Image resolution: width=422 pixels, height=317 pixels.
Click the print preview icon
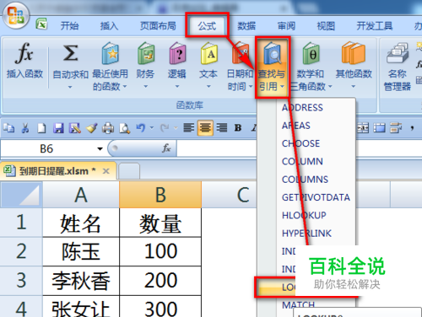tap(124, 128)
